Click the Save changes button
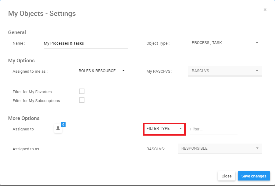275x186 pixels. click(254, 176)
